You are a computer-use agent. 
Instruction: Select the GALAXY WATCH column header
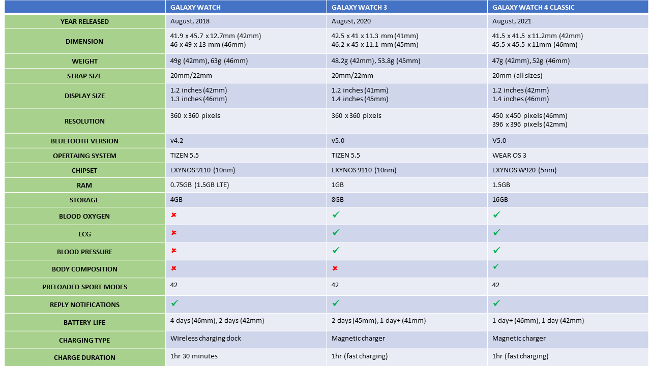tap(246, 7)
